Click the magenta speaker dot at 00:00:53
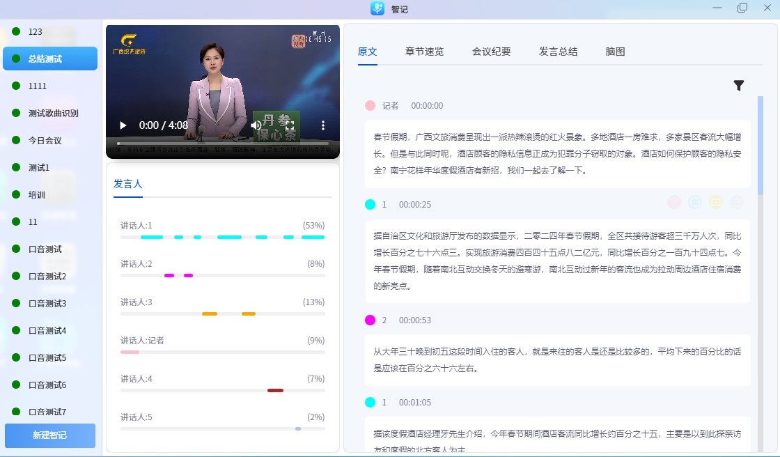Viewport: 780px width, 457px height. click(370, 320)
